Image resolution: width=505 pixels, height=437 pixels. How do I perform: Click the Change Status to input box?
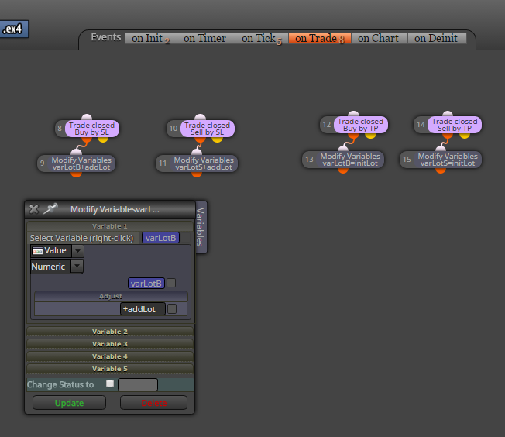point(138,385)
